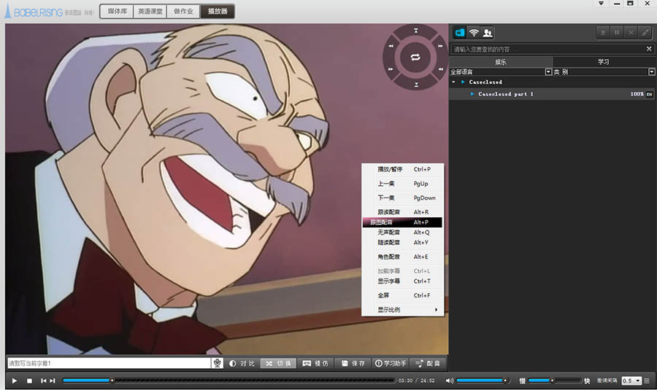Image resolution: width=657 pixels, height=390 pixels.
Task: Select the Wi-Fi network icon
Action: [x=474, y=33]
